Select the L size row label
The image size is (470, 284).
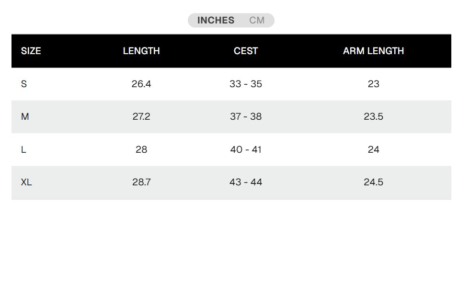[23, 149]
